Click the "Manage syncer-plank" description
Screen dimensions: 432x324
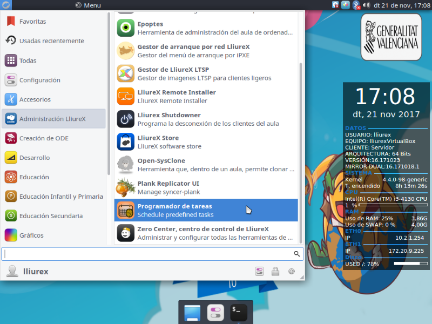[168, 192]
